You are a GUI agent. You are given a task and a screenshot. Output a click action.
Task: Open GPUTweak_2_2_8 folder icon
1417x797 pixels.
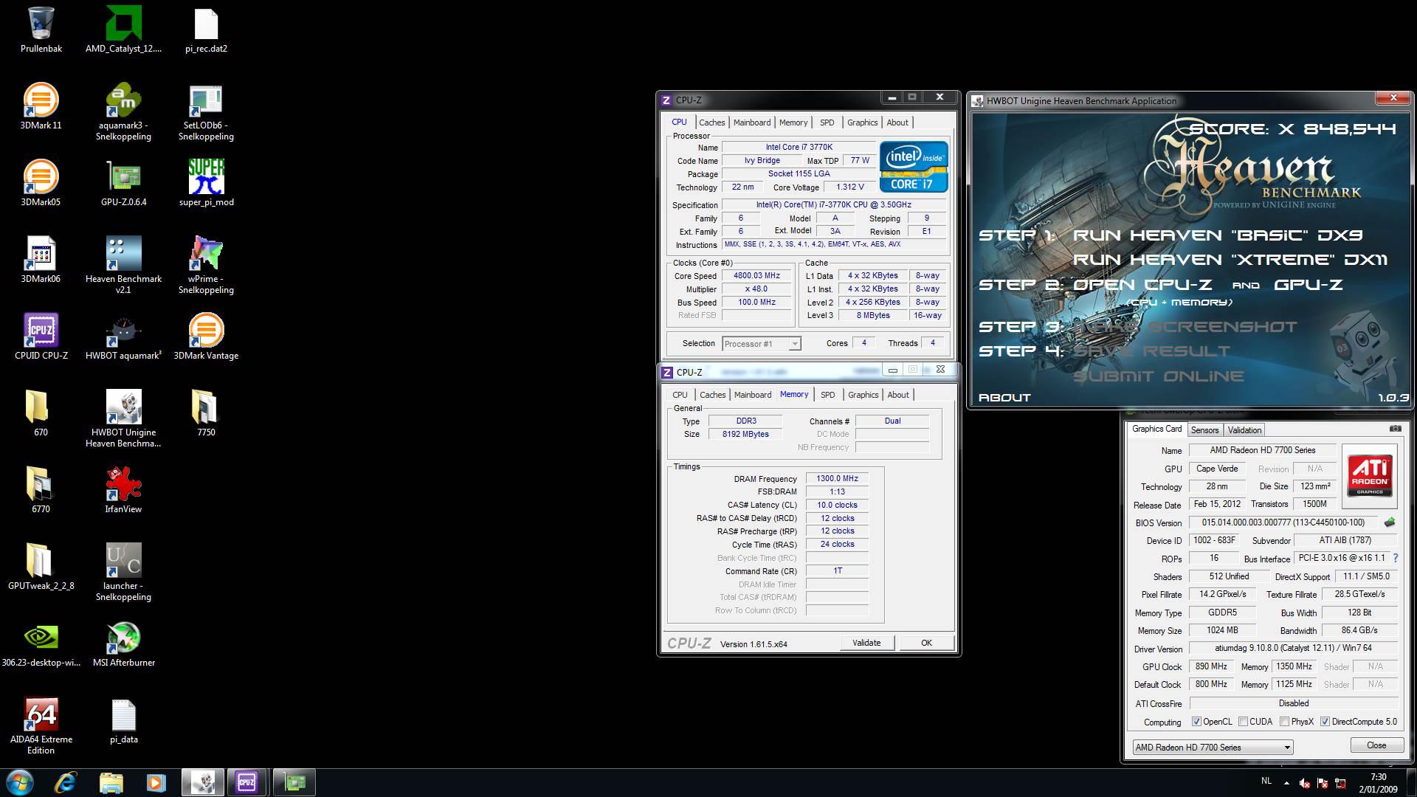tap(41, 567)
